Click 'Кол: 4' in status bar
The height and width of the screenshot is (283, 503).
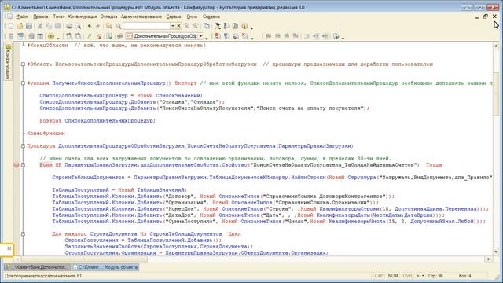click(464, 276)
